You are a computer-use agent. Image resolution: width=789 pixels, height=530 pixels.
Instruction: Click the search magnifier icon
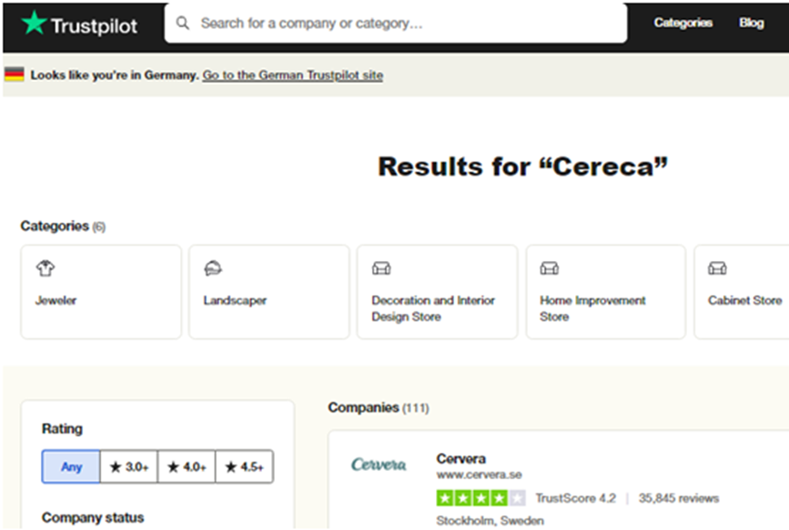point(183,23)
